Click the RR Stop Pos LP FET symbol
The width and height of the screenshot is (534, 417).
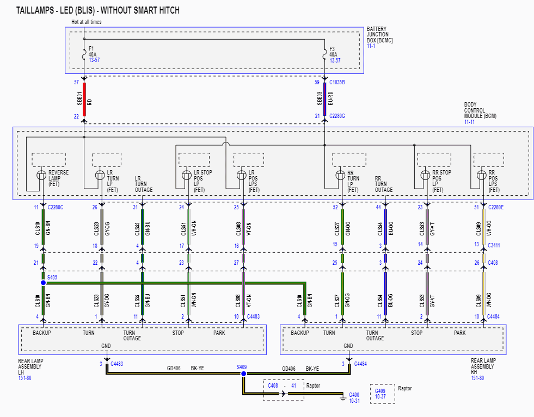426,175
